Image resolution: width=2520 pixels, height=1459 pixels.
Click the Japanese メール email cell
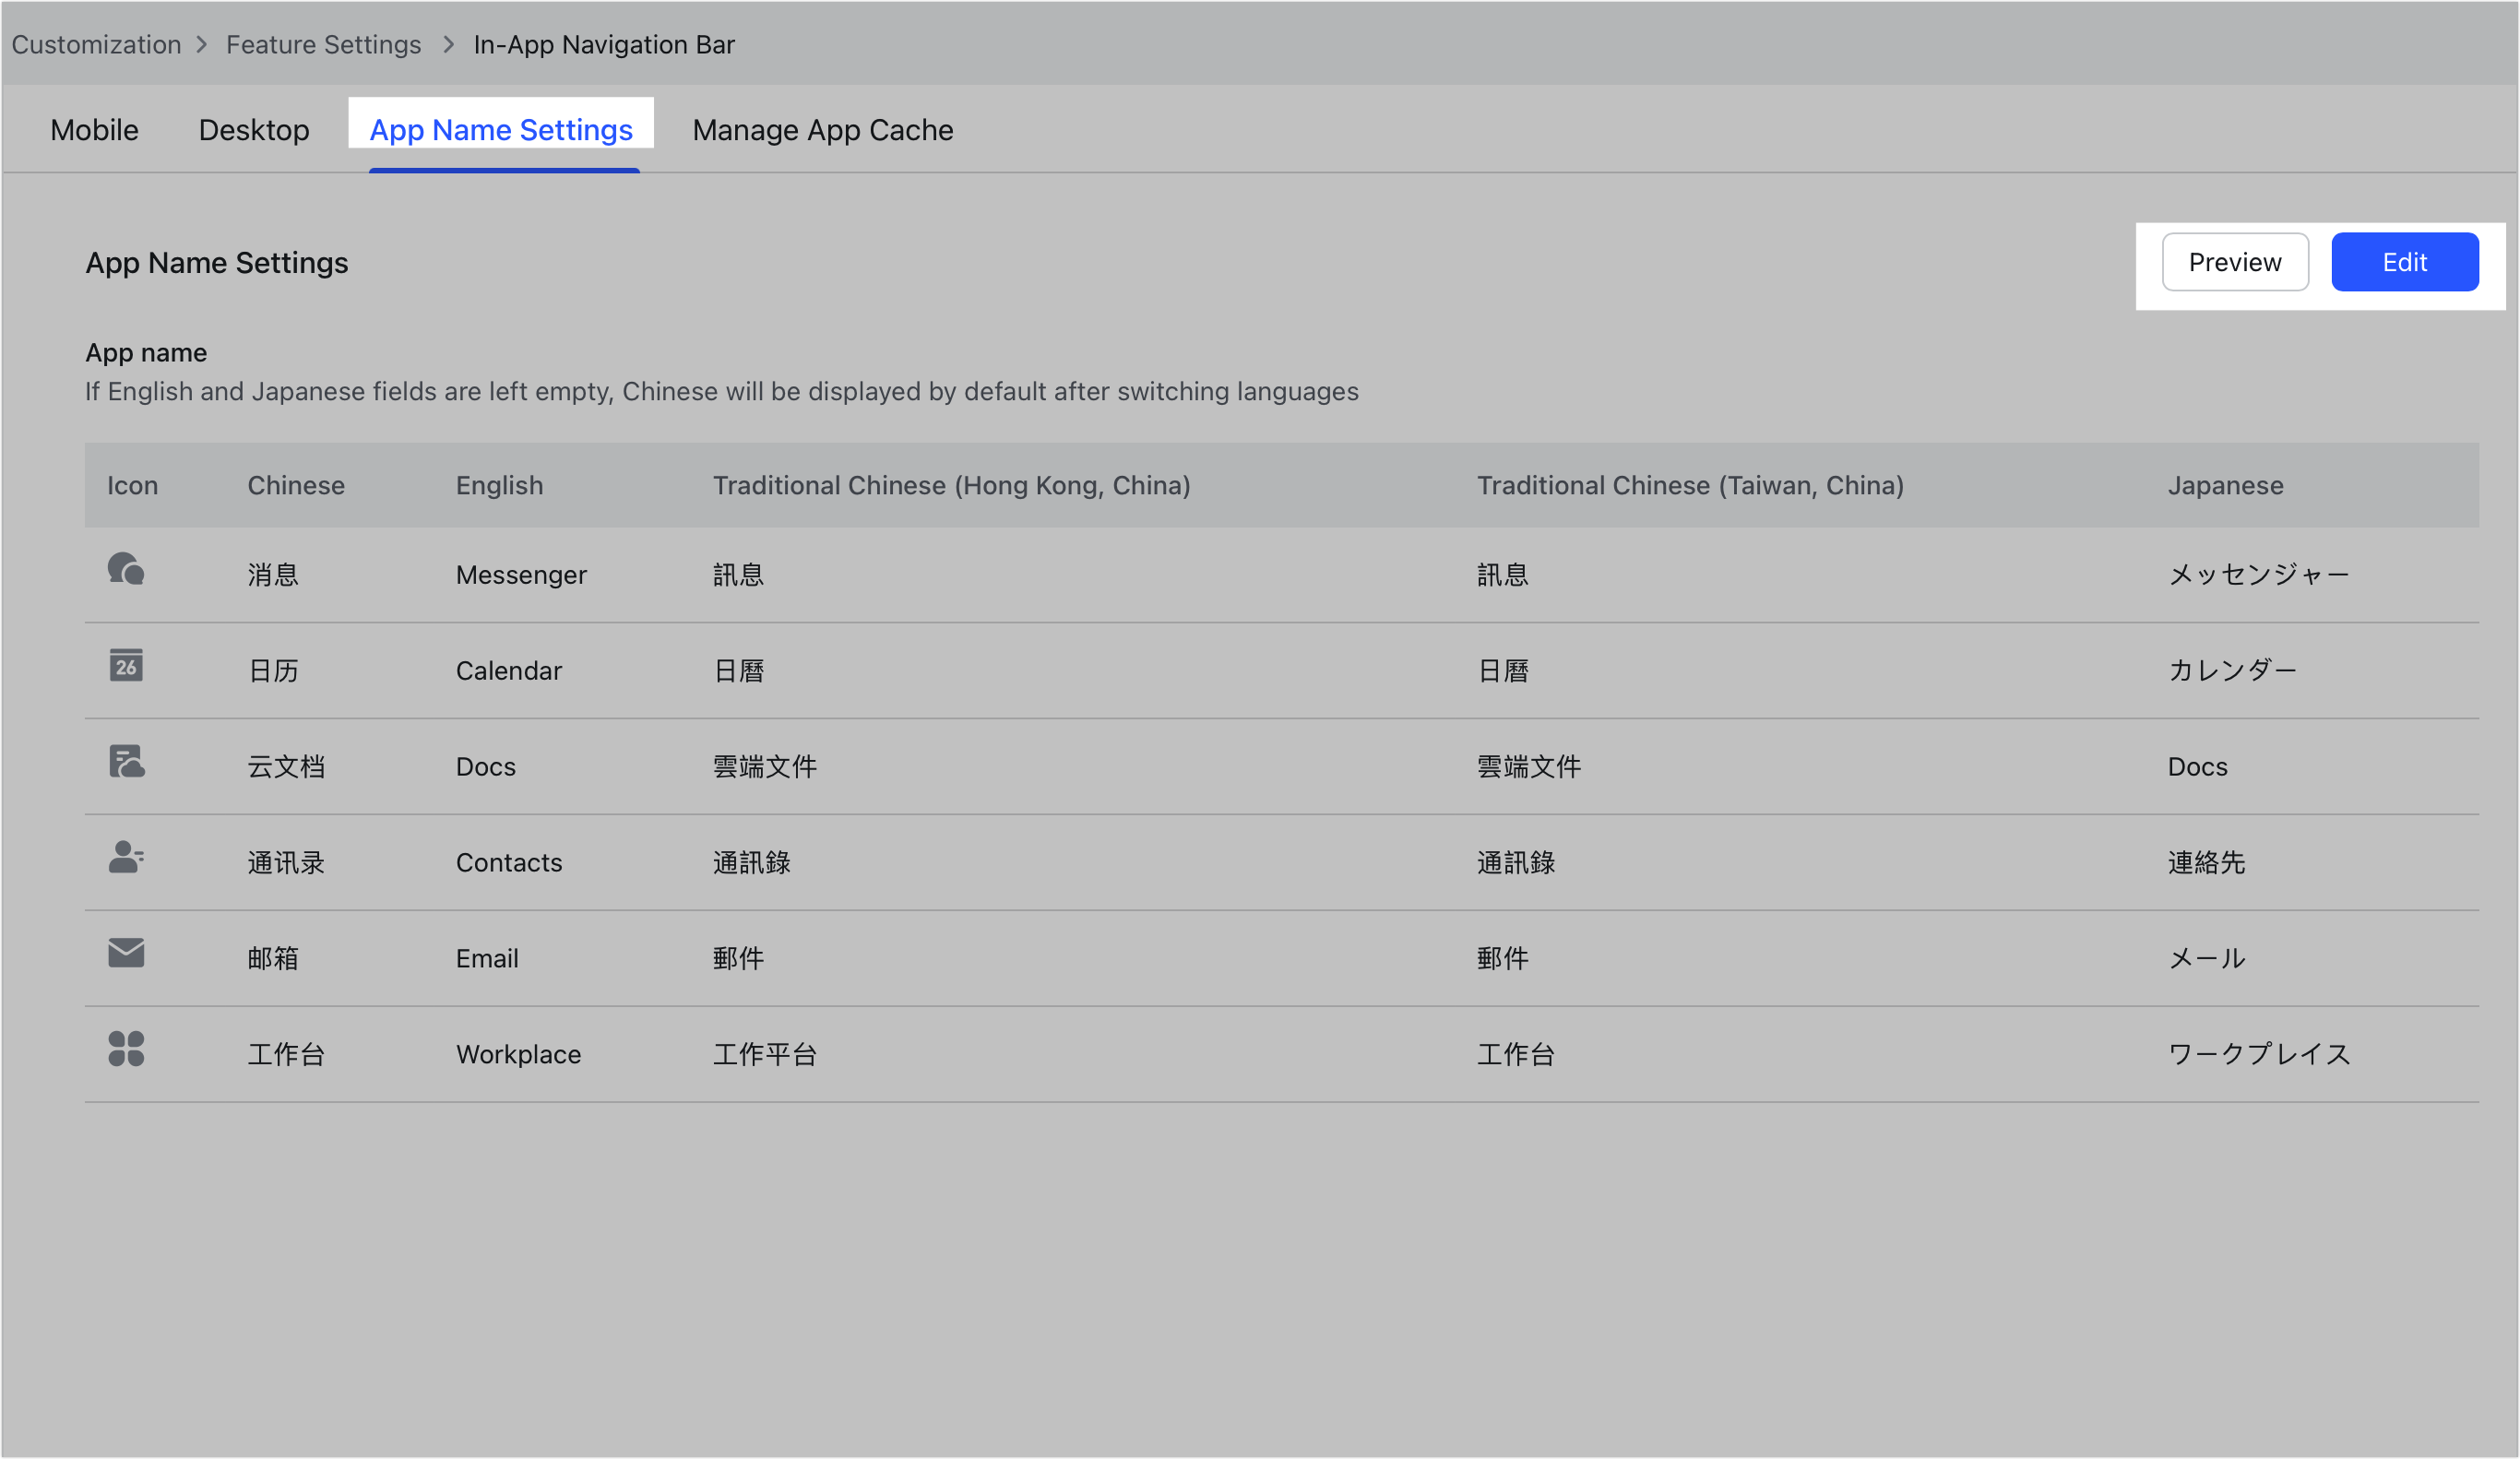click(x=2206, y=959)
